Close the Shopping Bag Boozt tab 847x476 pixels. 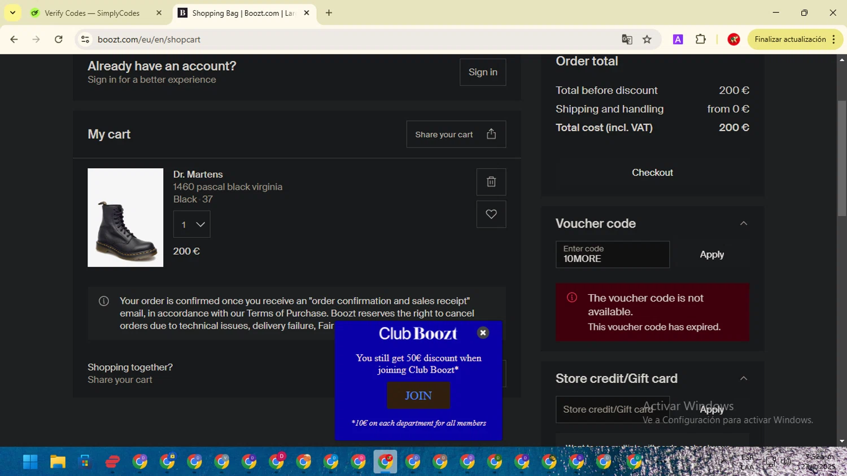point(307,13)
